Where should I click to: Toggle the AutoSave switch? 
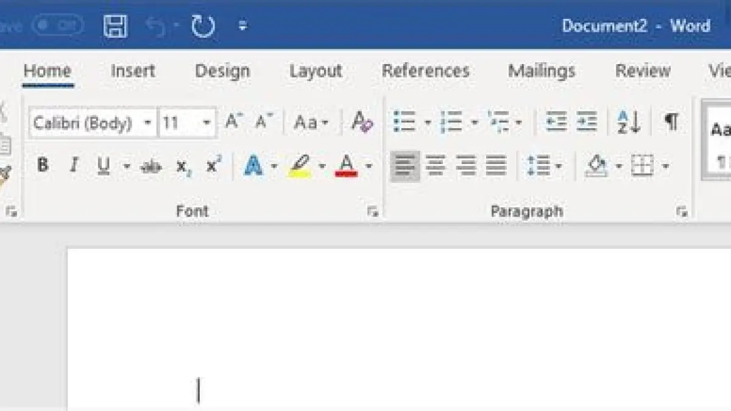[58, 26]
